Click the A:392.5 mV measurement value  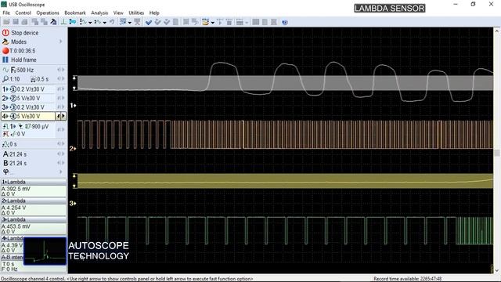(16, 189)
